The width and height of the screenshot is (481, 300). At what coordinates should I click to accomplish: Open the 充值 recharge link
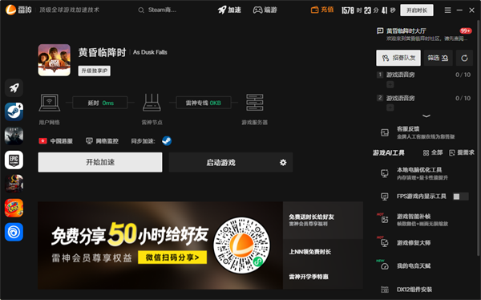(322, 10)
